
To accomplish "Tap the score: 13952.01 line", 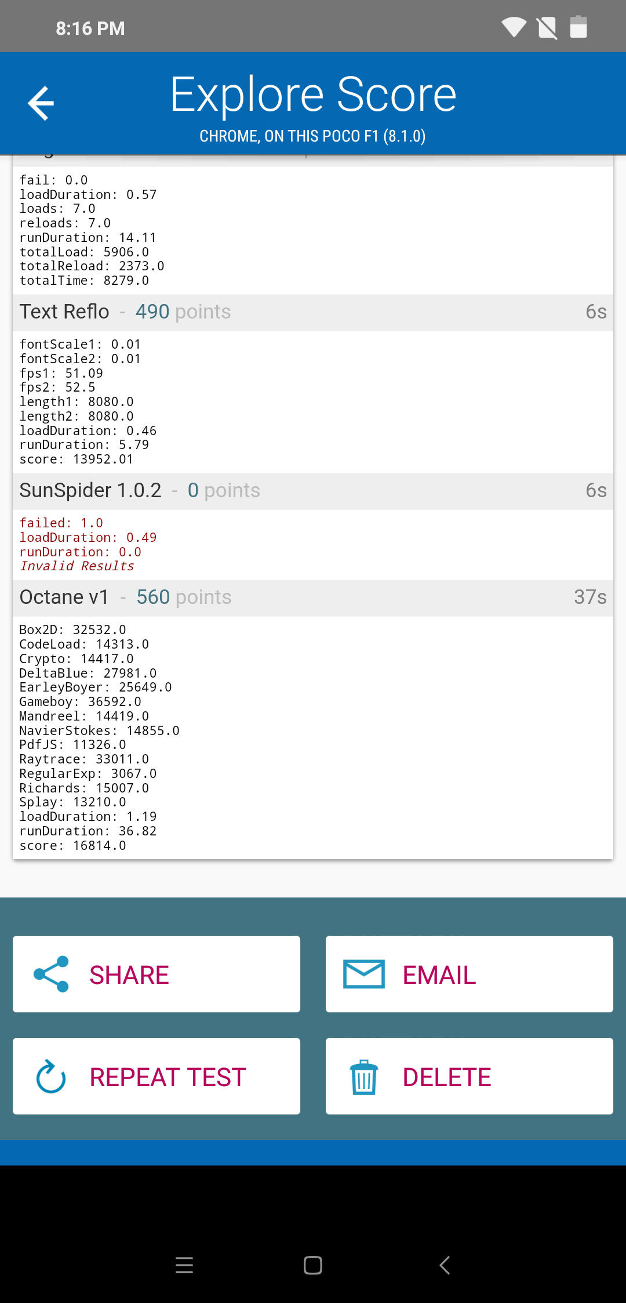I will [x=77, y=459].
